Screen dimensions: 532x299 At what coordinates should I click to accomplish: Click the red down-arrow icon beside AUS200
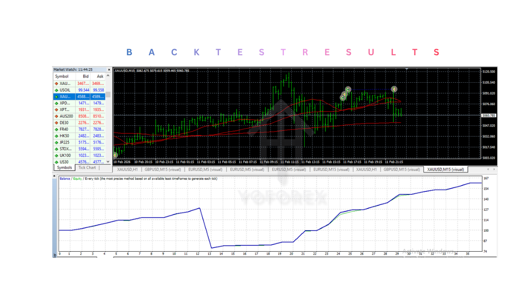pyautogui.click(x=57, y=116)
